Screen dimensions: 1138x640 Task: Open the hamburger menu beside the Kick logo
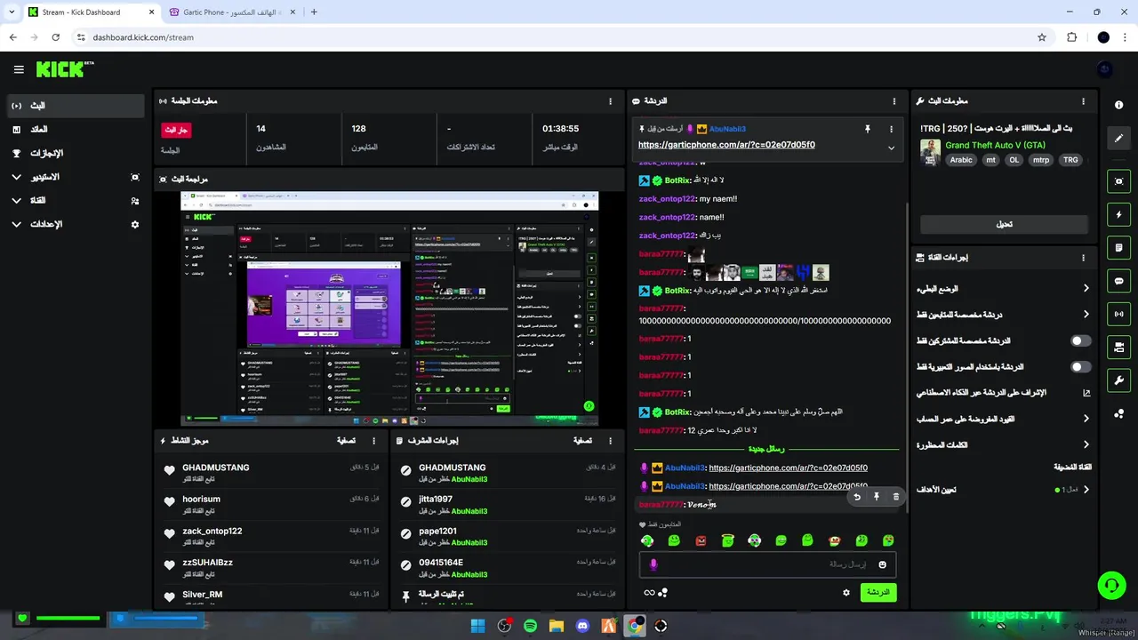(19, 69)
